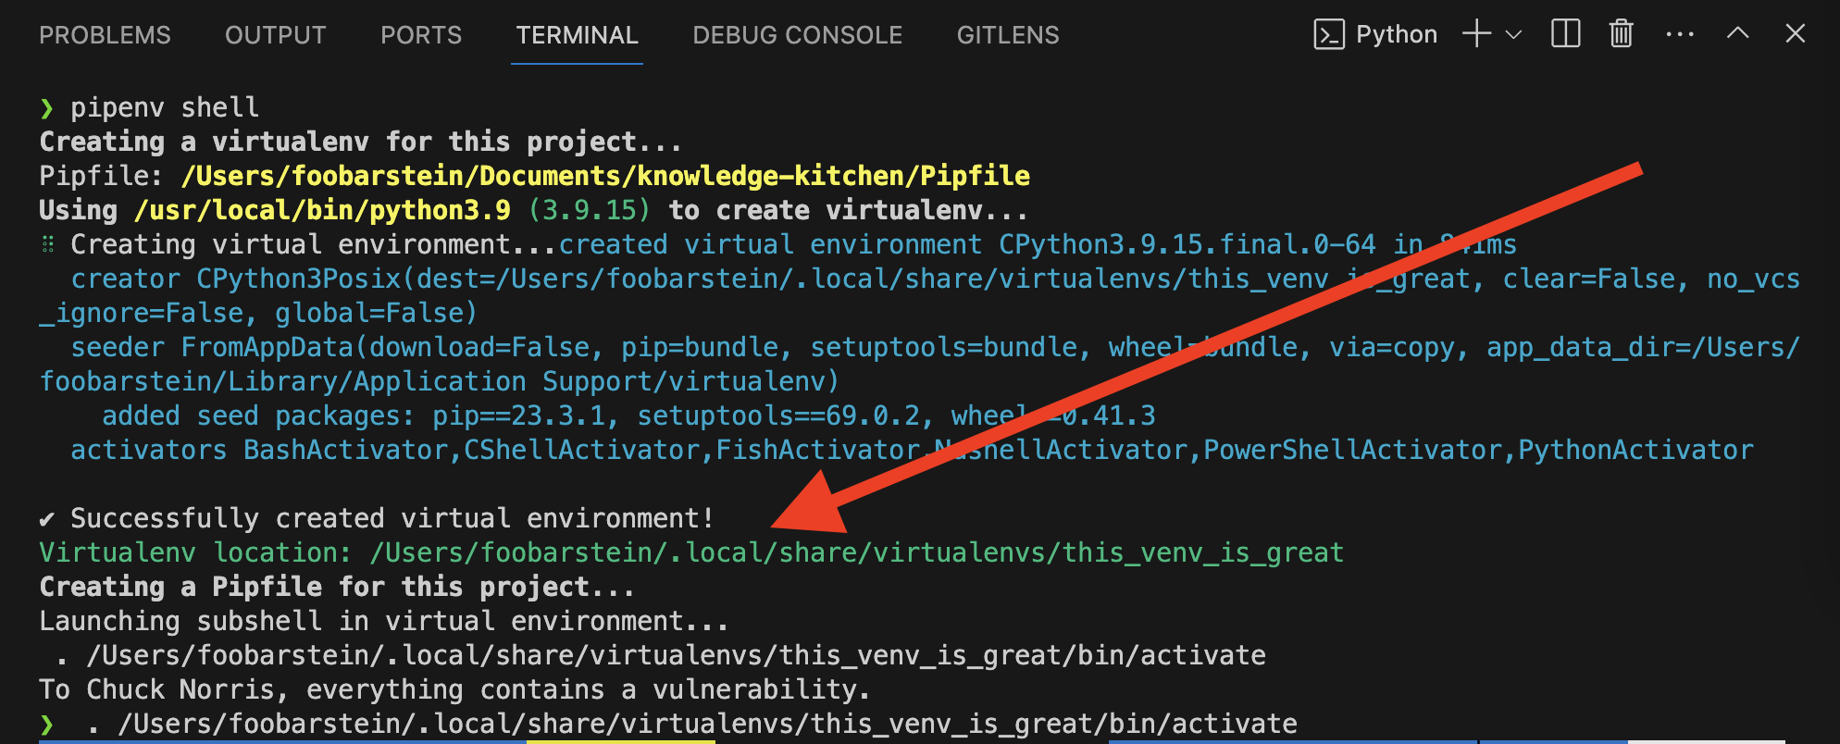Click the Chuck Norris vulnerability quote line
Screen dimensions: 1840x744
[454, 689]
